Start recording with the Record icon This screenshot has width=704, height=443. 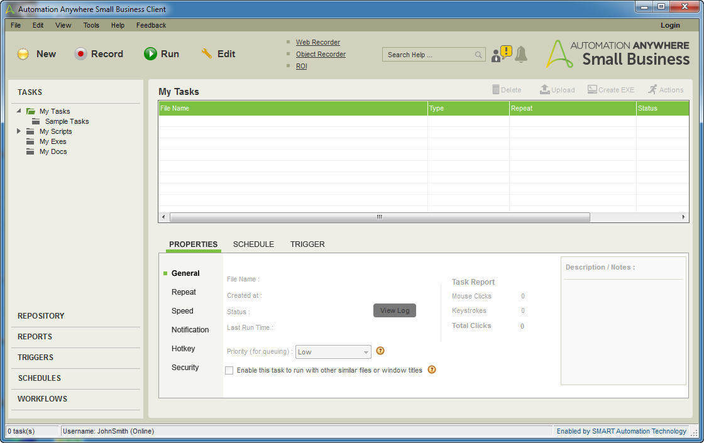(99, 54)
